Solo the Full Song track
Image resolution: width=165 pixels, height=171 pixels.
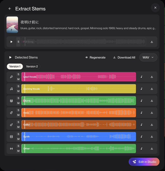[x=18, y=42]
